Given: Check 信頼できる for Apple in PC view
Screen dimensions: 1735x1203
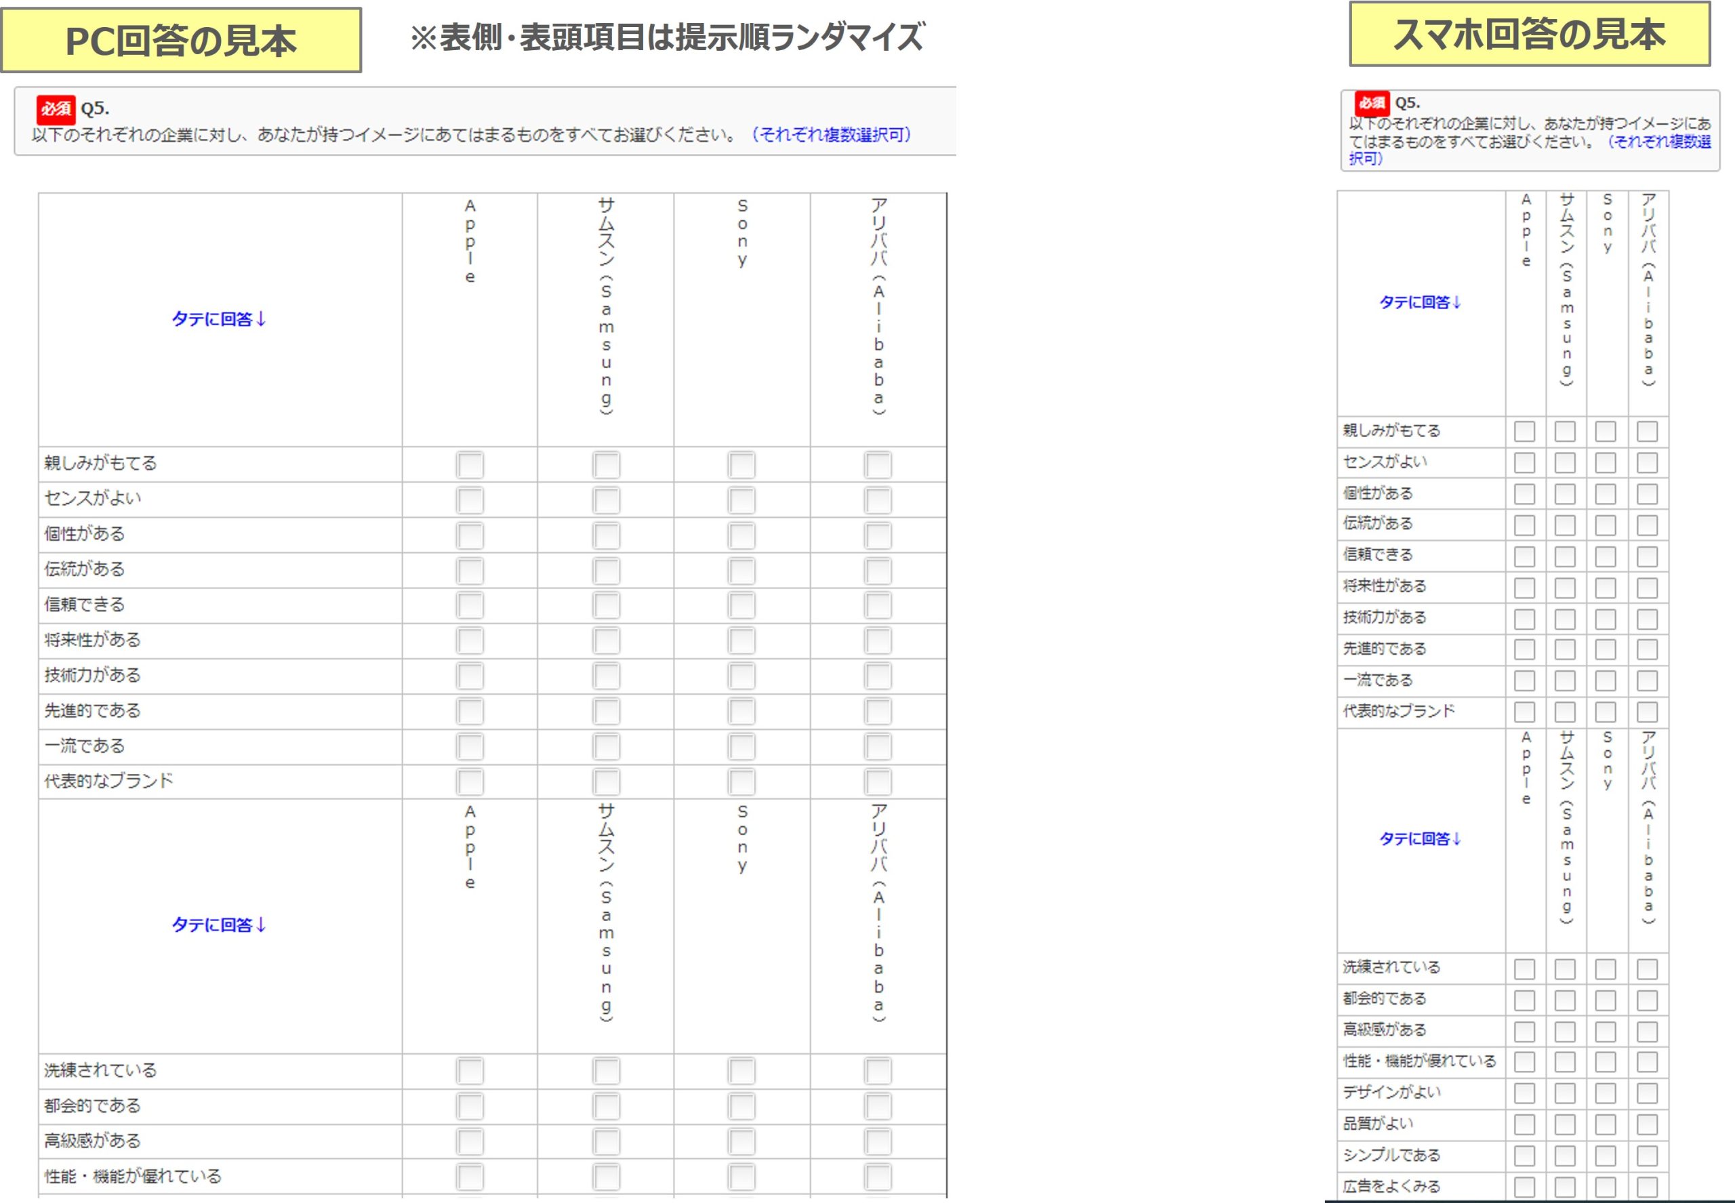Looking at the screenshot, I should (470, 604).
